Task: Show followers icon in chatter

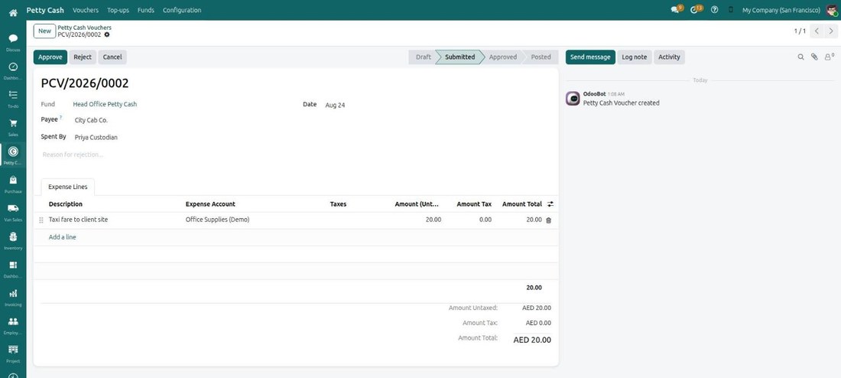Action: [x=829, y=57]
